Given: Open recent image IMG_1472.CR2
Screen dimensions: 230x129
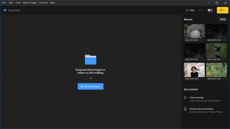Looking at the screenshot, I should [x=194, y=31].
